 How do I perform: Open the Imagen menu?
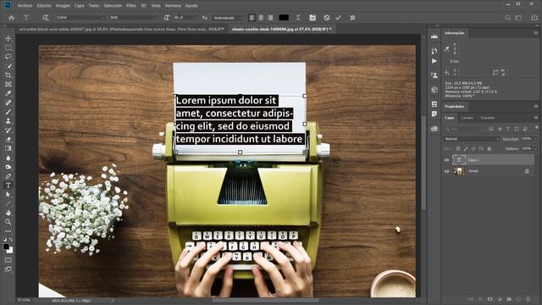tap(63, 6)
